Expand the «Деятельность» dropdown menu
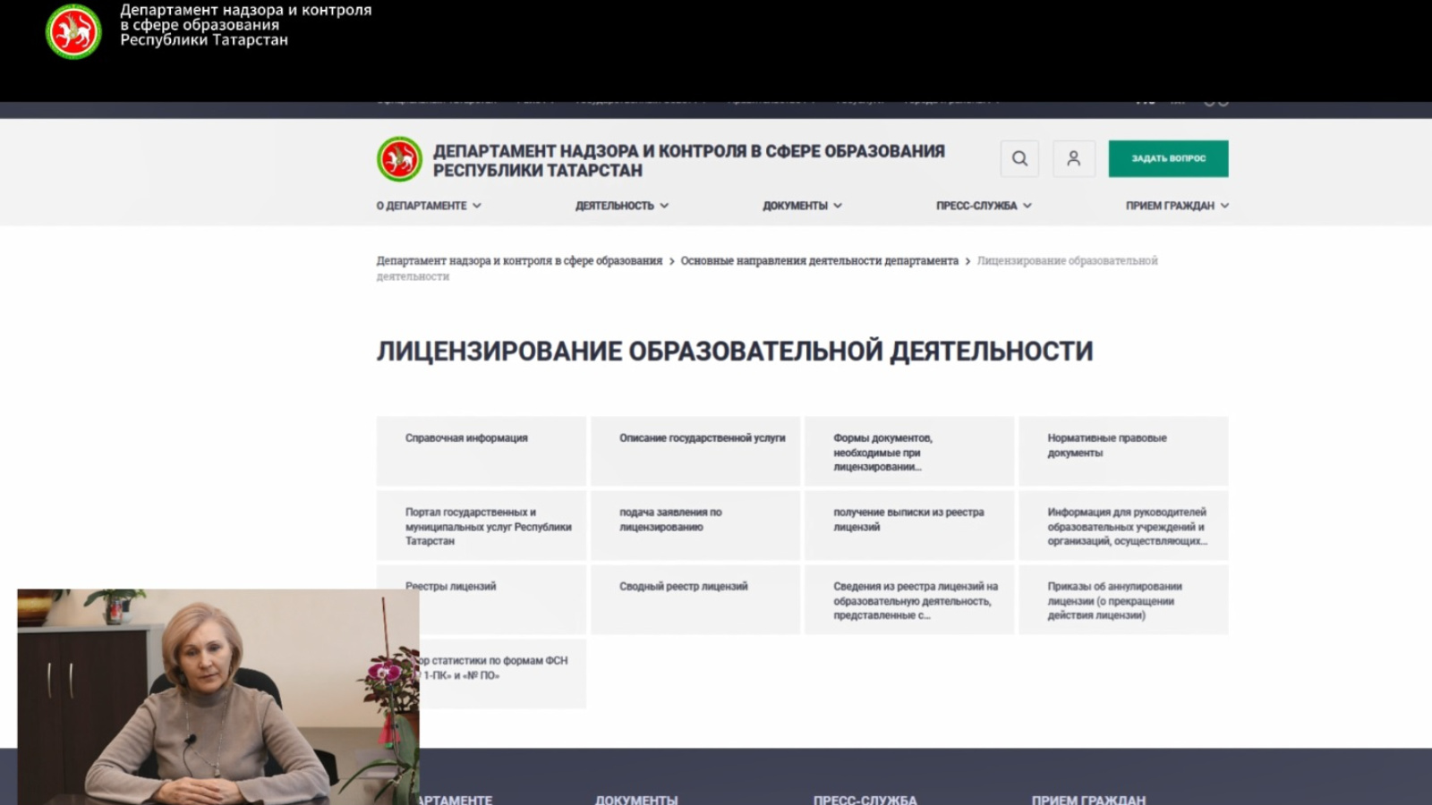Viewport: 1432px width, 805px height. coord(622,206)
